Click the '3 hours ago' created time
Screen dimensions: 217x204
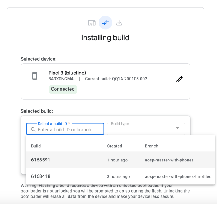(x=118, y=177)
